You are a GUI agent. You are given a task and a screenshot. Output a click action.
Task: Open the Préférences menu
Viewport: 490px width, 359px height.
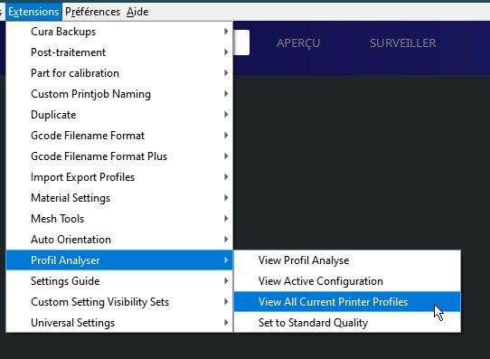coord(92,12)
